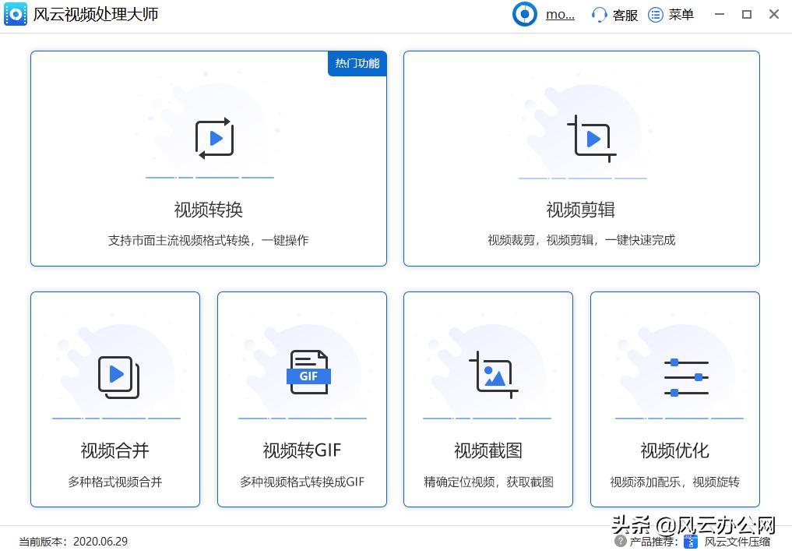The width and height of the screenshot is (792, 551).
Task: Open the 风云文件压缩 recommendation link
Action: (737, 541)
